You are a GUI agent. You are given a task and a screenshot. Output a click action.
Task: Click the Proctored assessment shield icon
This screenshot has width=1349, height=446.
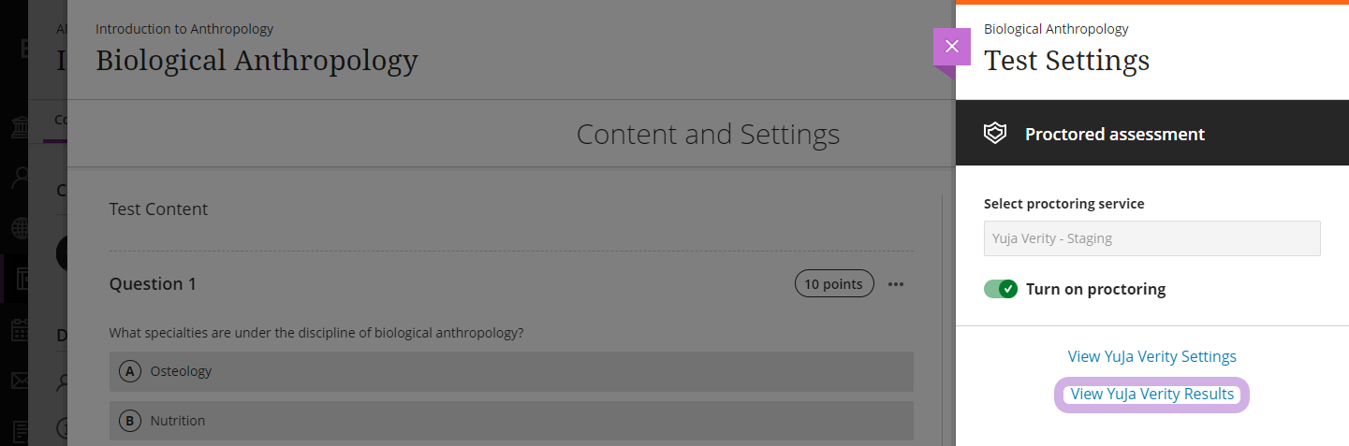tap(994, 134)
